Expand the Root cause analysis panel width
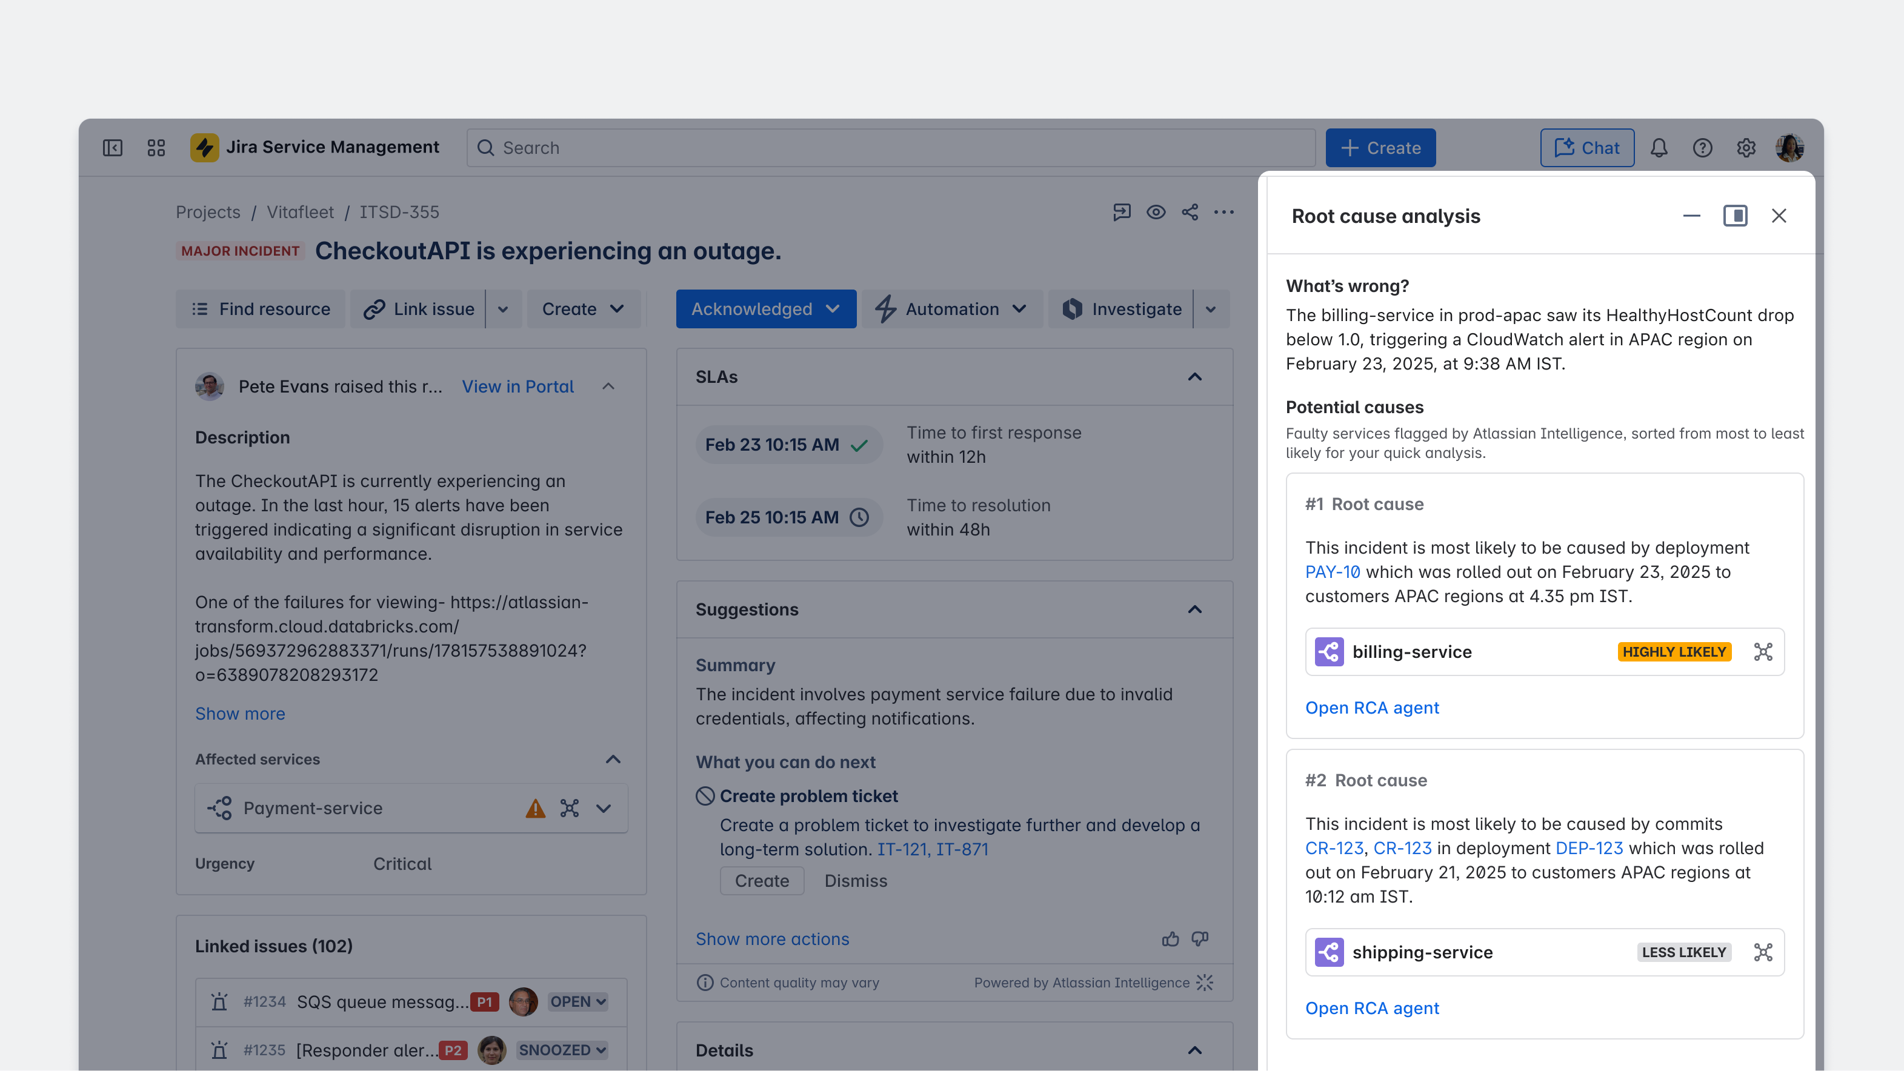The height and width of the screenshot is (1071, 1904). point(1736,216)
